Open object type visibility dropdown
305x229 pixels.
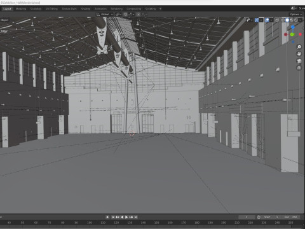[x=249, y=20]
